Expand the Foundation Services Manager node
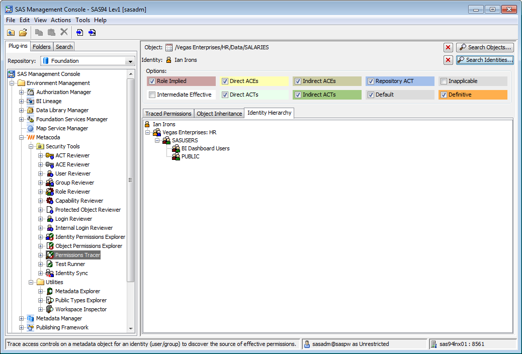 [x=21, y=120]
